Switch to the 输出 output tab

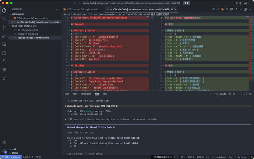pyautogui.click(x=75, y=94)
